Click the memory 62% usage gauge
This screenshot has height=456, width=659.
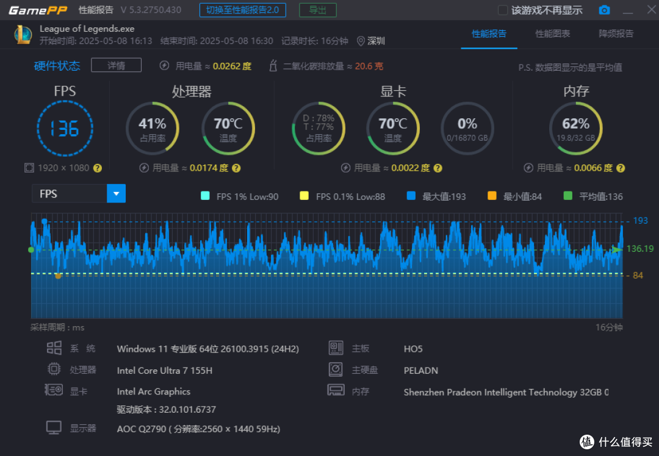576,129
